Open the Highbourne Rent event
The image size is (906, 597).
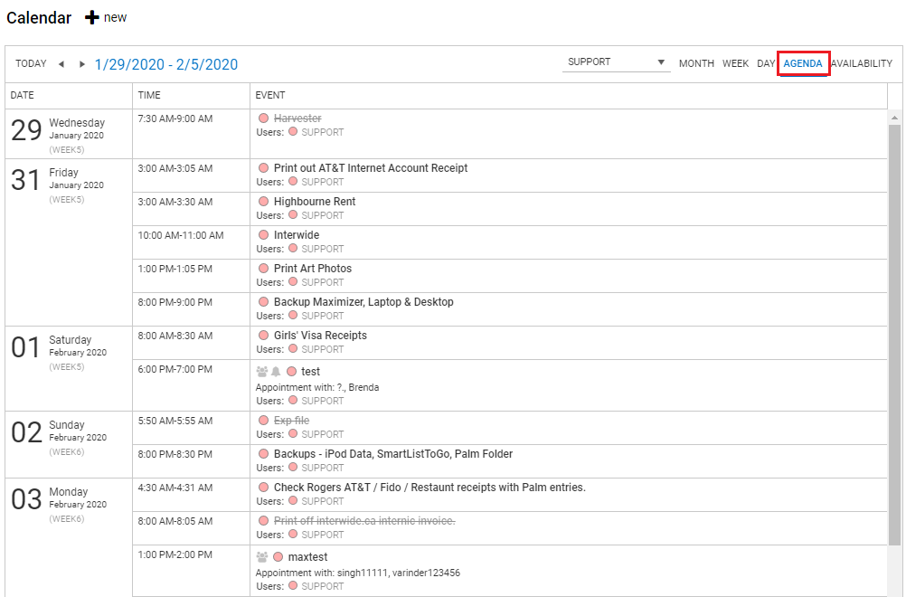click(315, 202)
